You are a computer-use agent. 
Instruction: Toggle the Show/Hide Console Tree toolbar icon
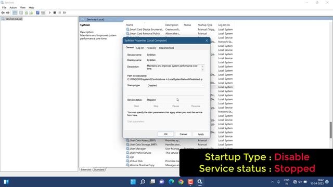coord(15,12)
